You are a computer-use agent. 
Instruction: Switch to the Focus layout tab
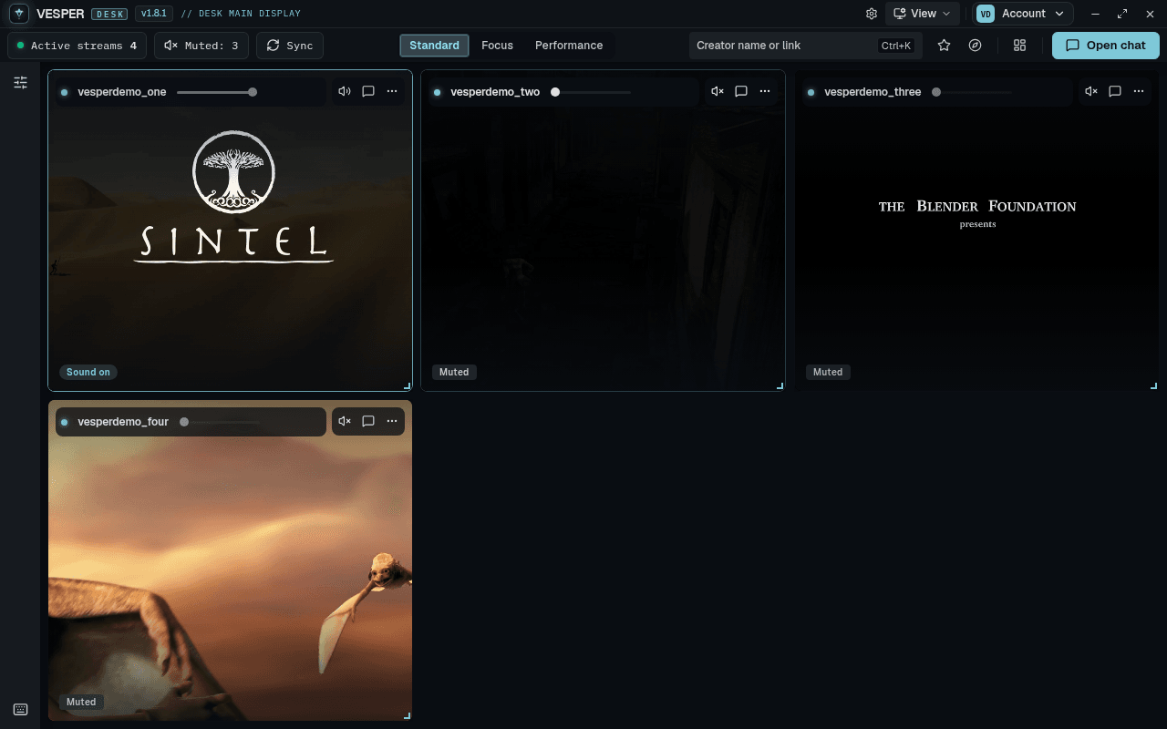pyautogui.click(x=497, y=46)
